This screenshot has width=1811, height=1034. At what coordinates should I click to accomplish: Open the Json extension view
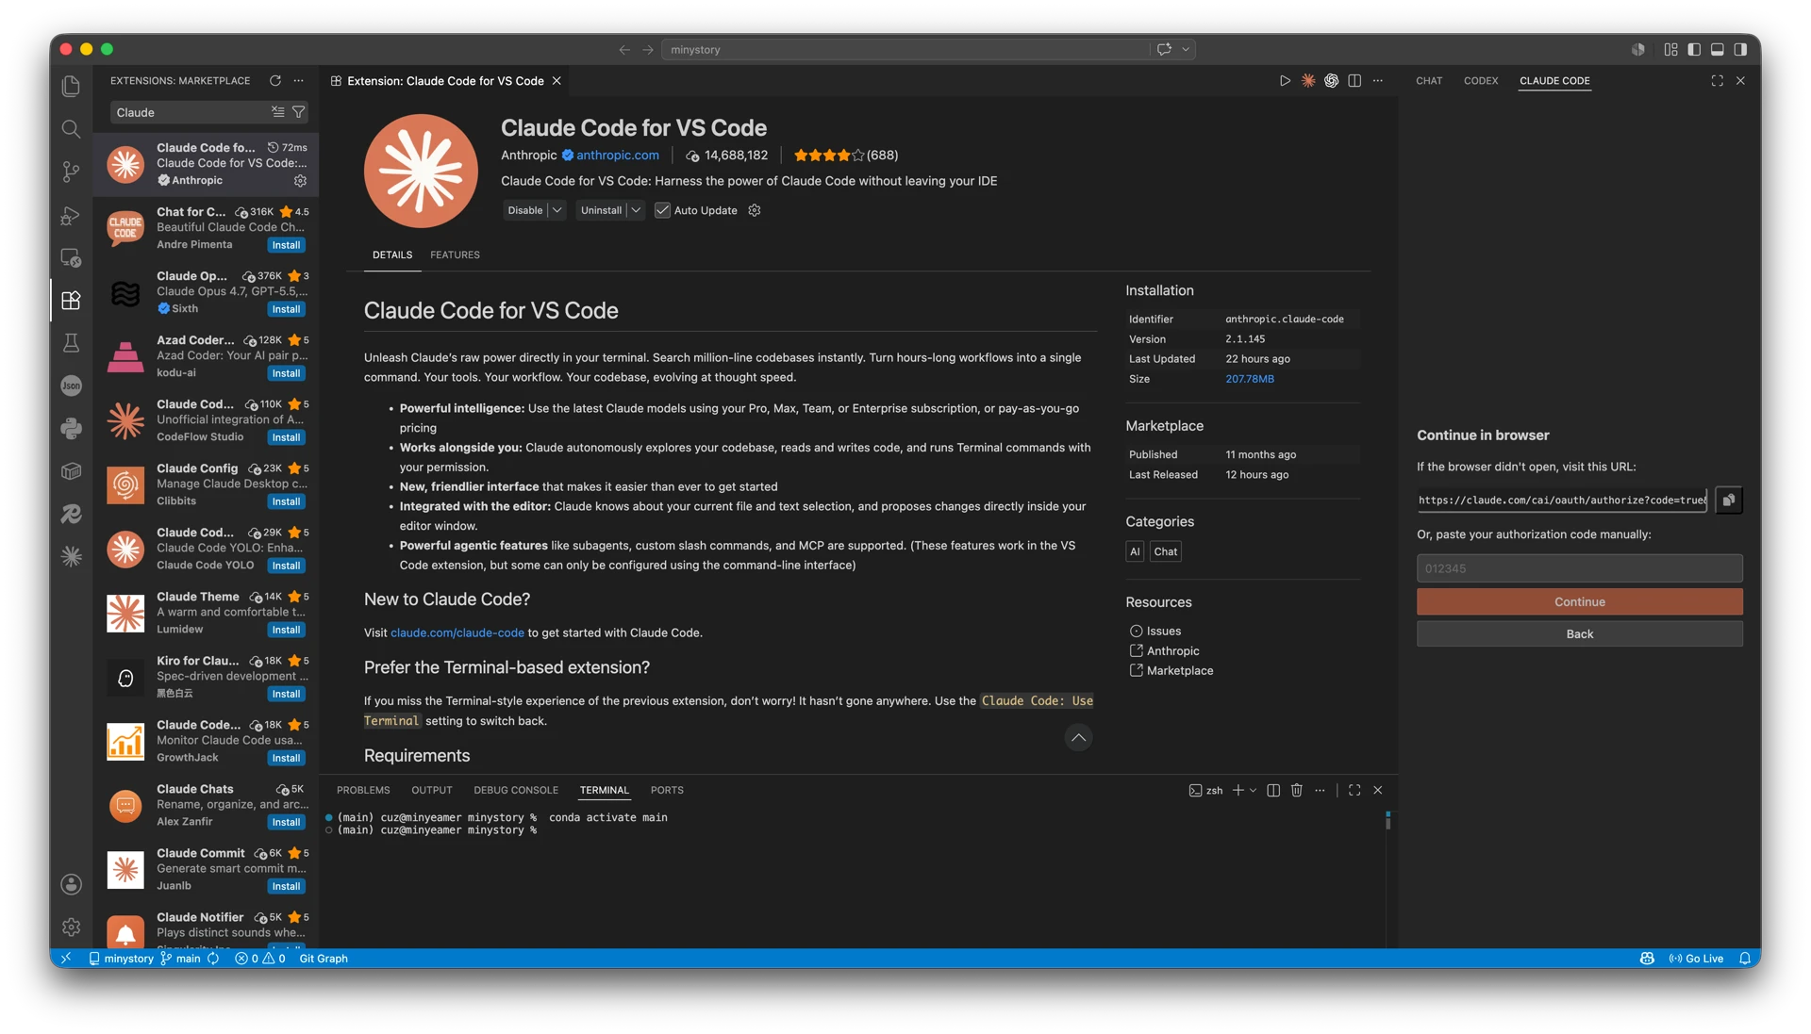(x=71, y=386)
